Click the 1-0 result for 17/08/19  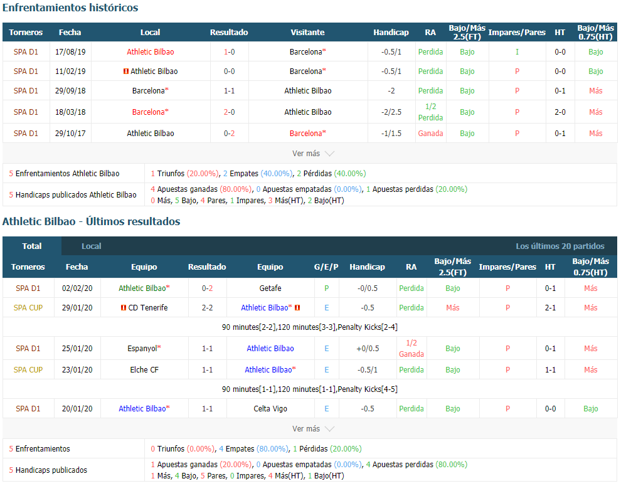click(229, 52)
